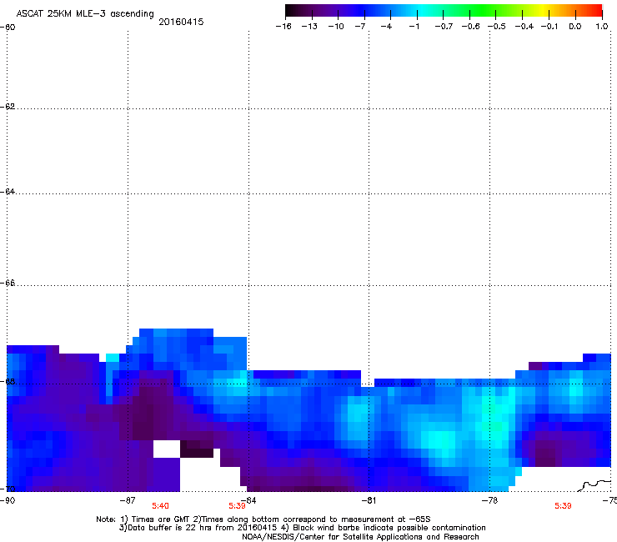Click the -4 colorbar tick label
This screenshot has height=542, width=617.
(386, 27)
